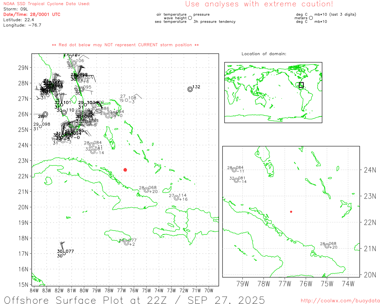380x304 pixels.
Task: Select buoy 28 084 -11 on main map
Action: (92, 145)
